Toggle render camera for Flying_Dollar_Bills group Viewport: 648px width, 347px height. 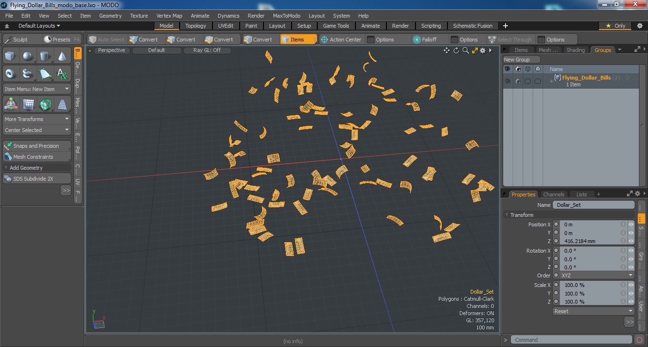point(517,81)
